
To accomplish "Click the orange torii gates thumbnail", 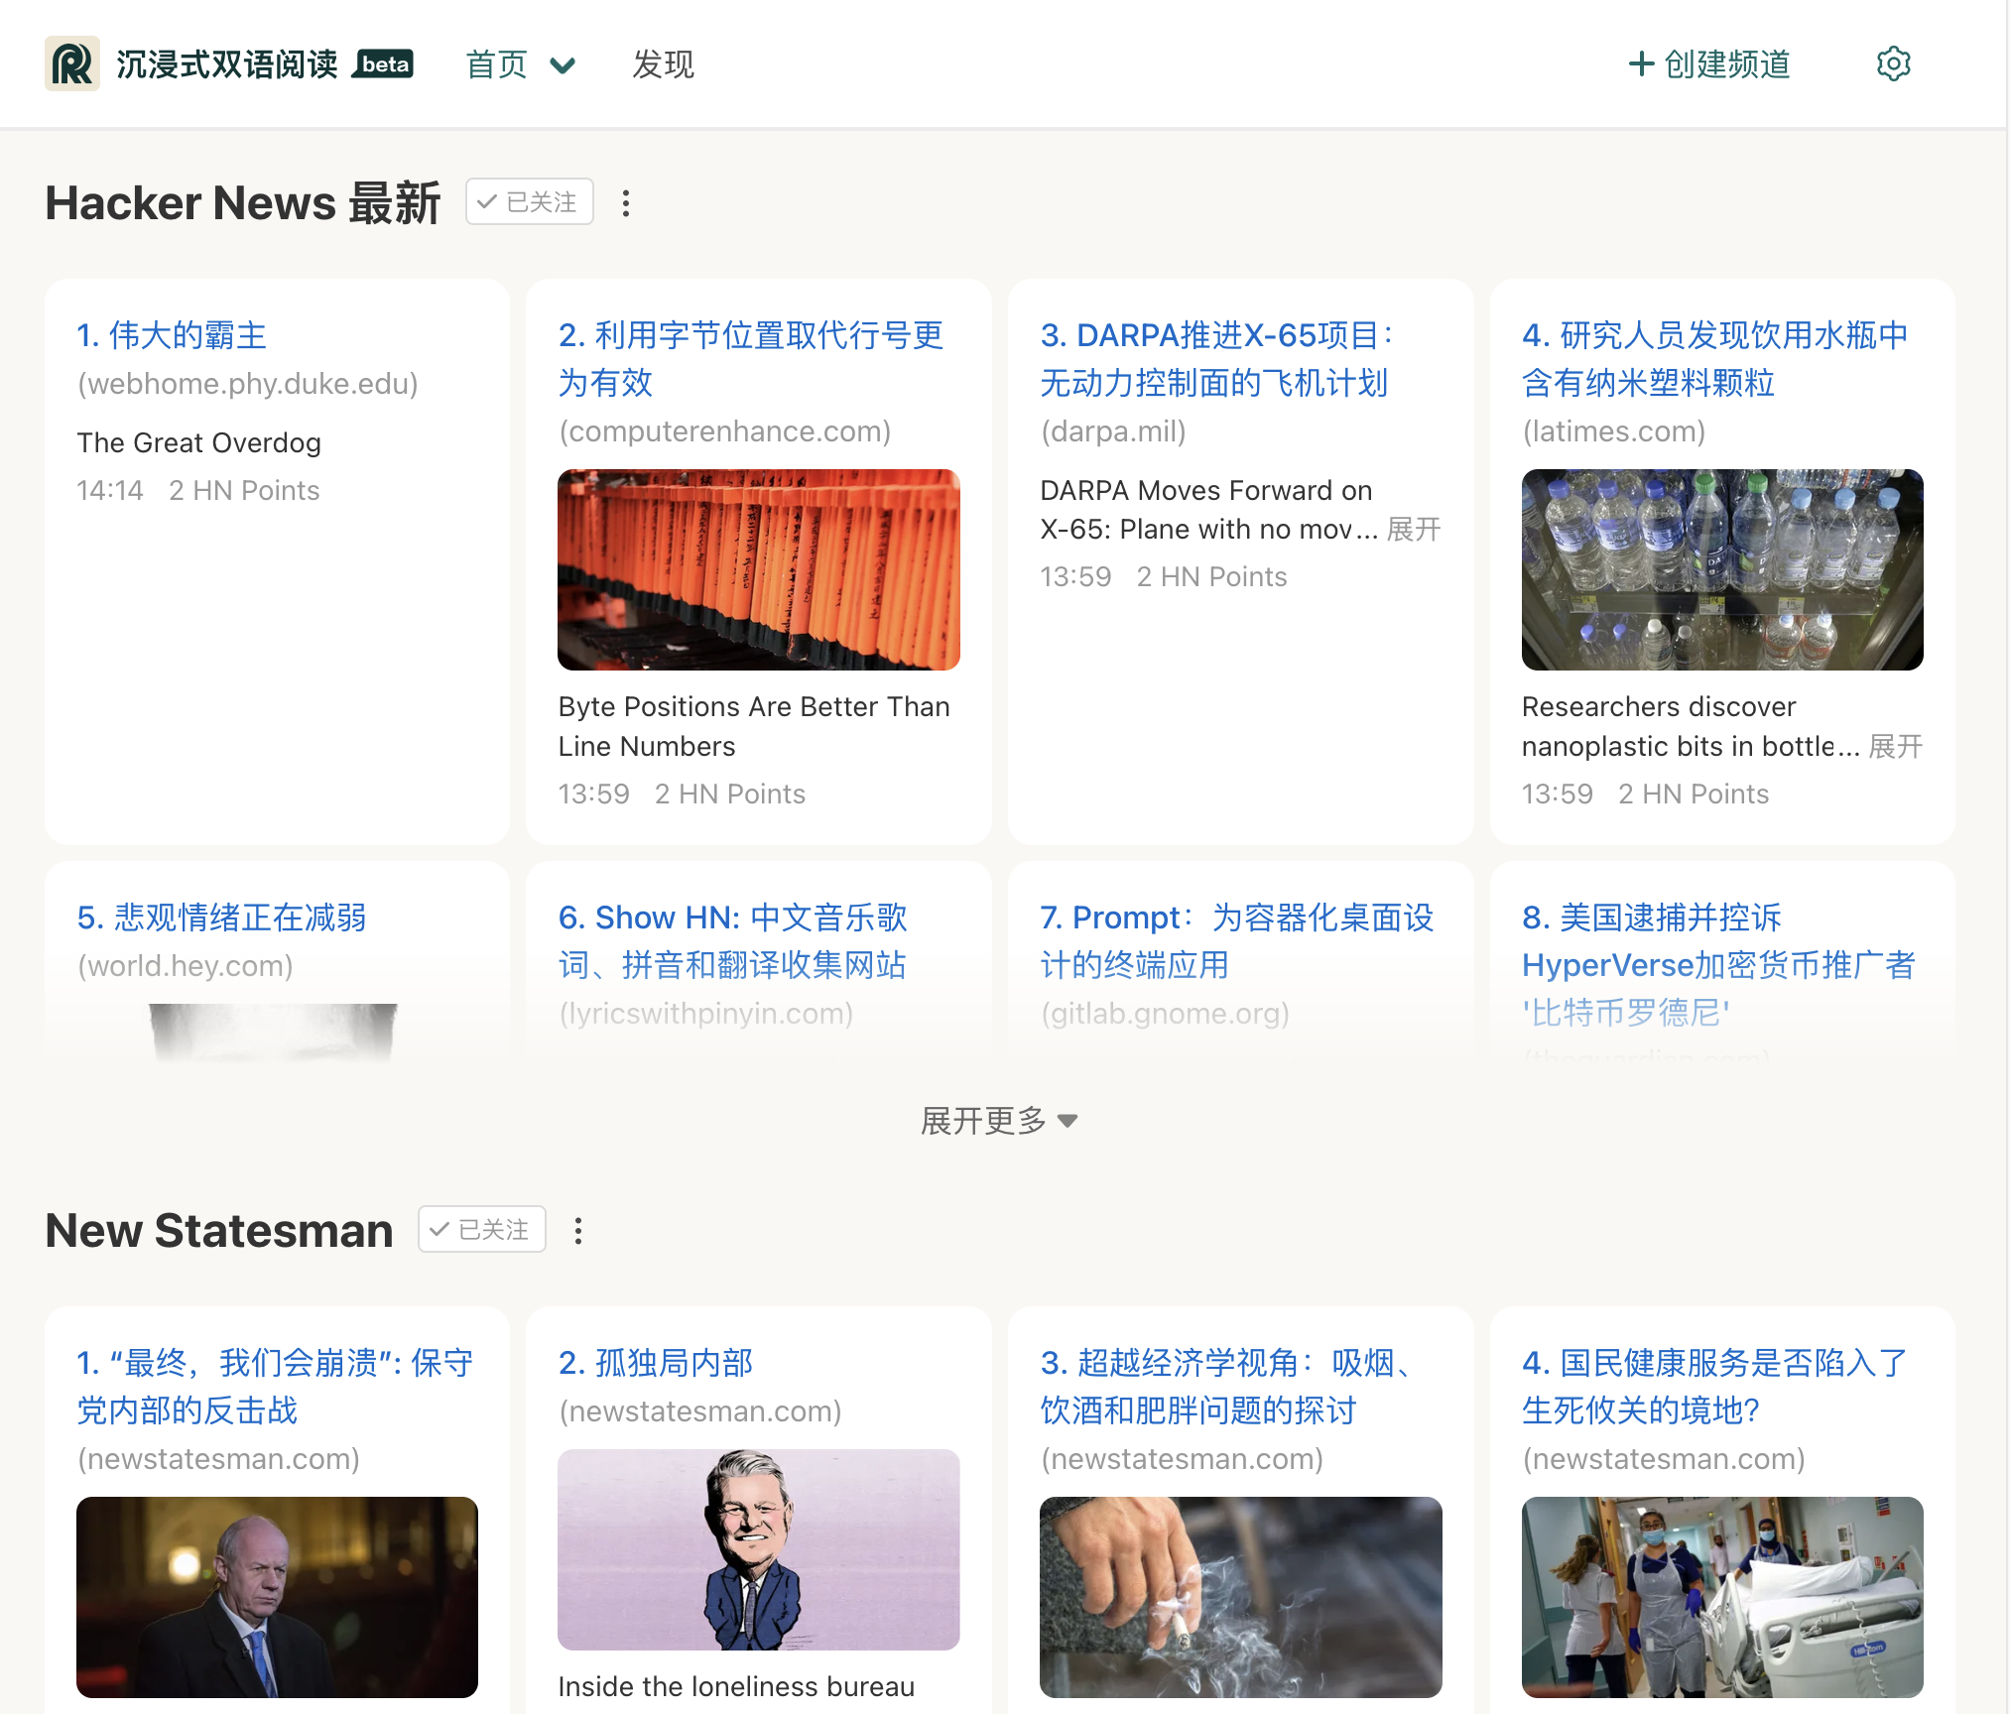I will click(x=759, y=569).
